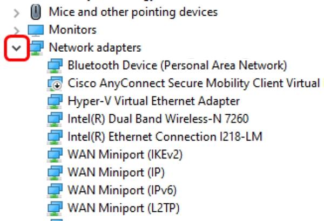Select the Monitors label

point(72,30)
